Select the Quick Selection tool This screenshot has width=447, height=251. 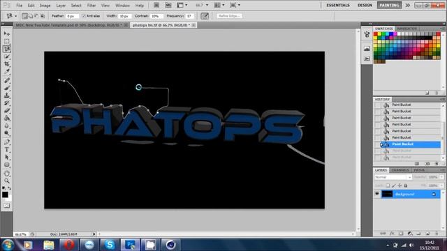7,56
